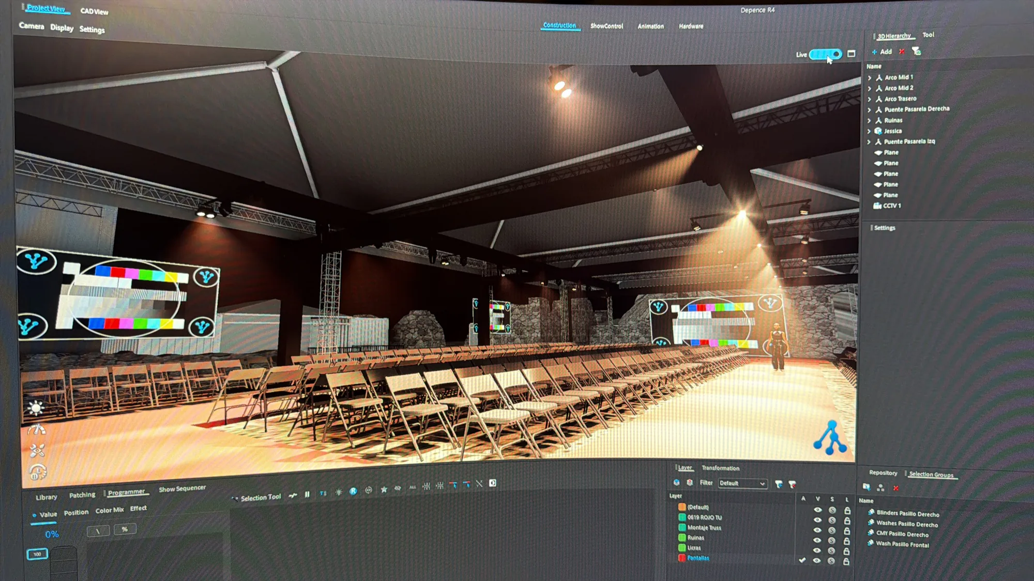
Task: Expand the Arco Trasero tree node
Action: 870,99
